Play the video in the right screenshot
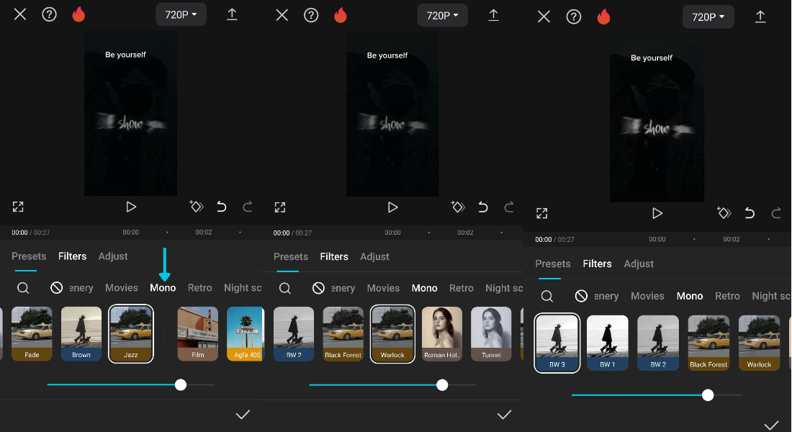Screen dimensions: 792x432 pyautogui.click(x=657, y=213)
